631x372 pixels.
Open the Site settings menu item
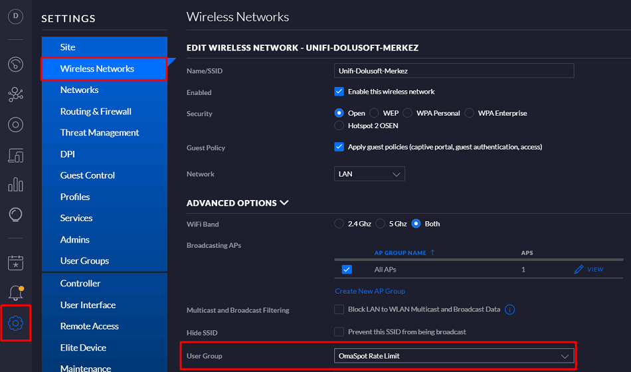(104, 47)
